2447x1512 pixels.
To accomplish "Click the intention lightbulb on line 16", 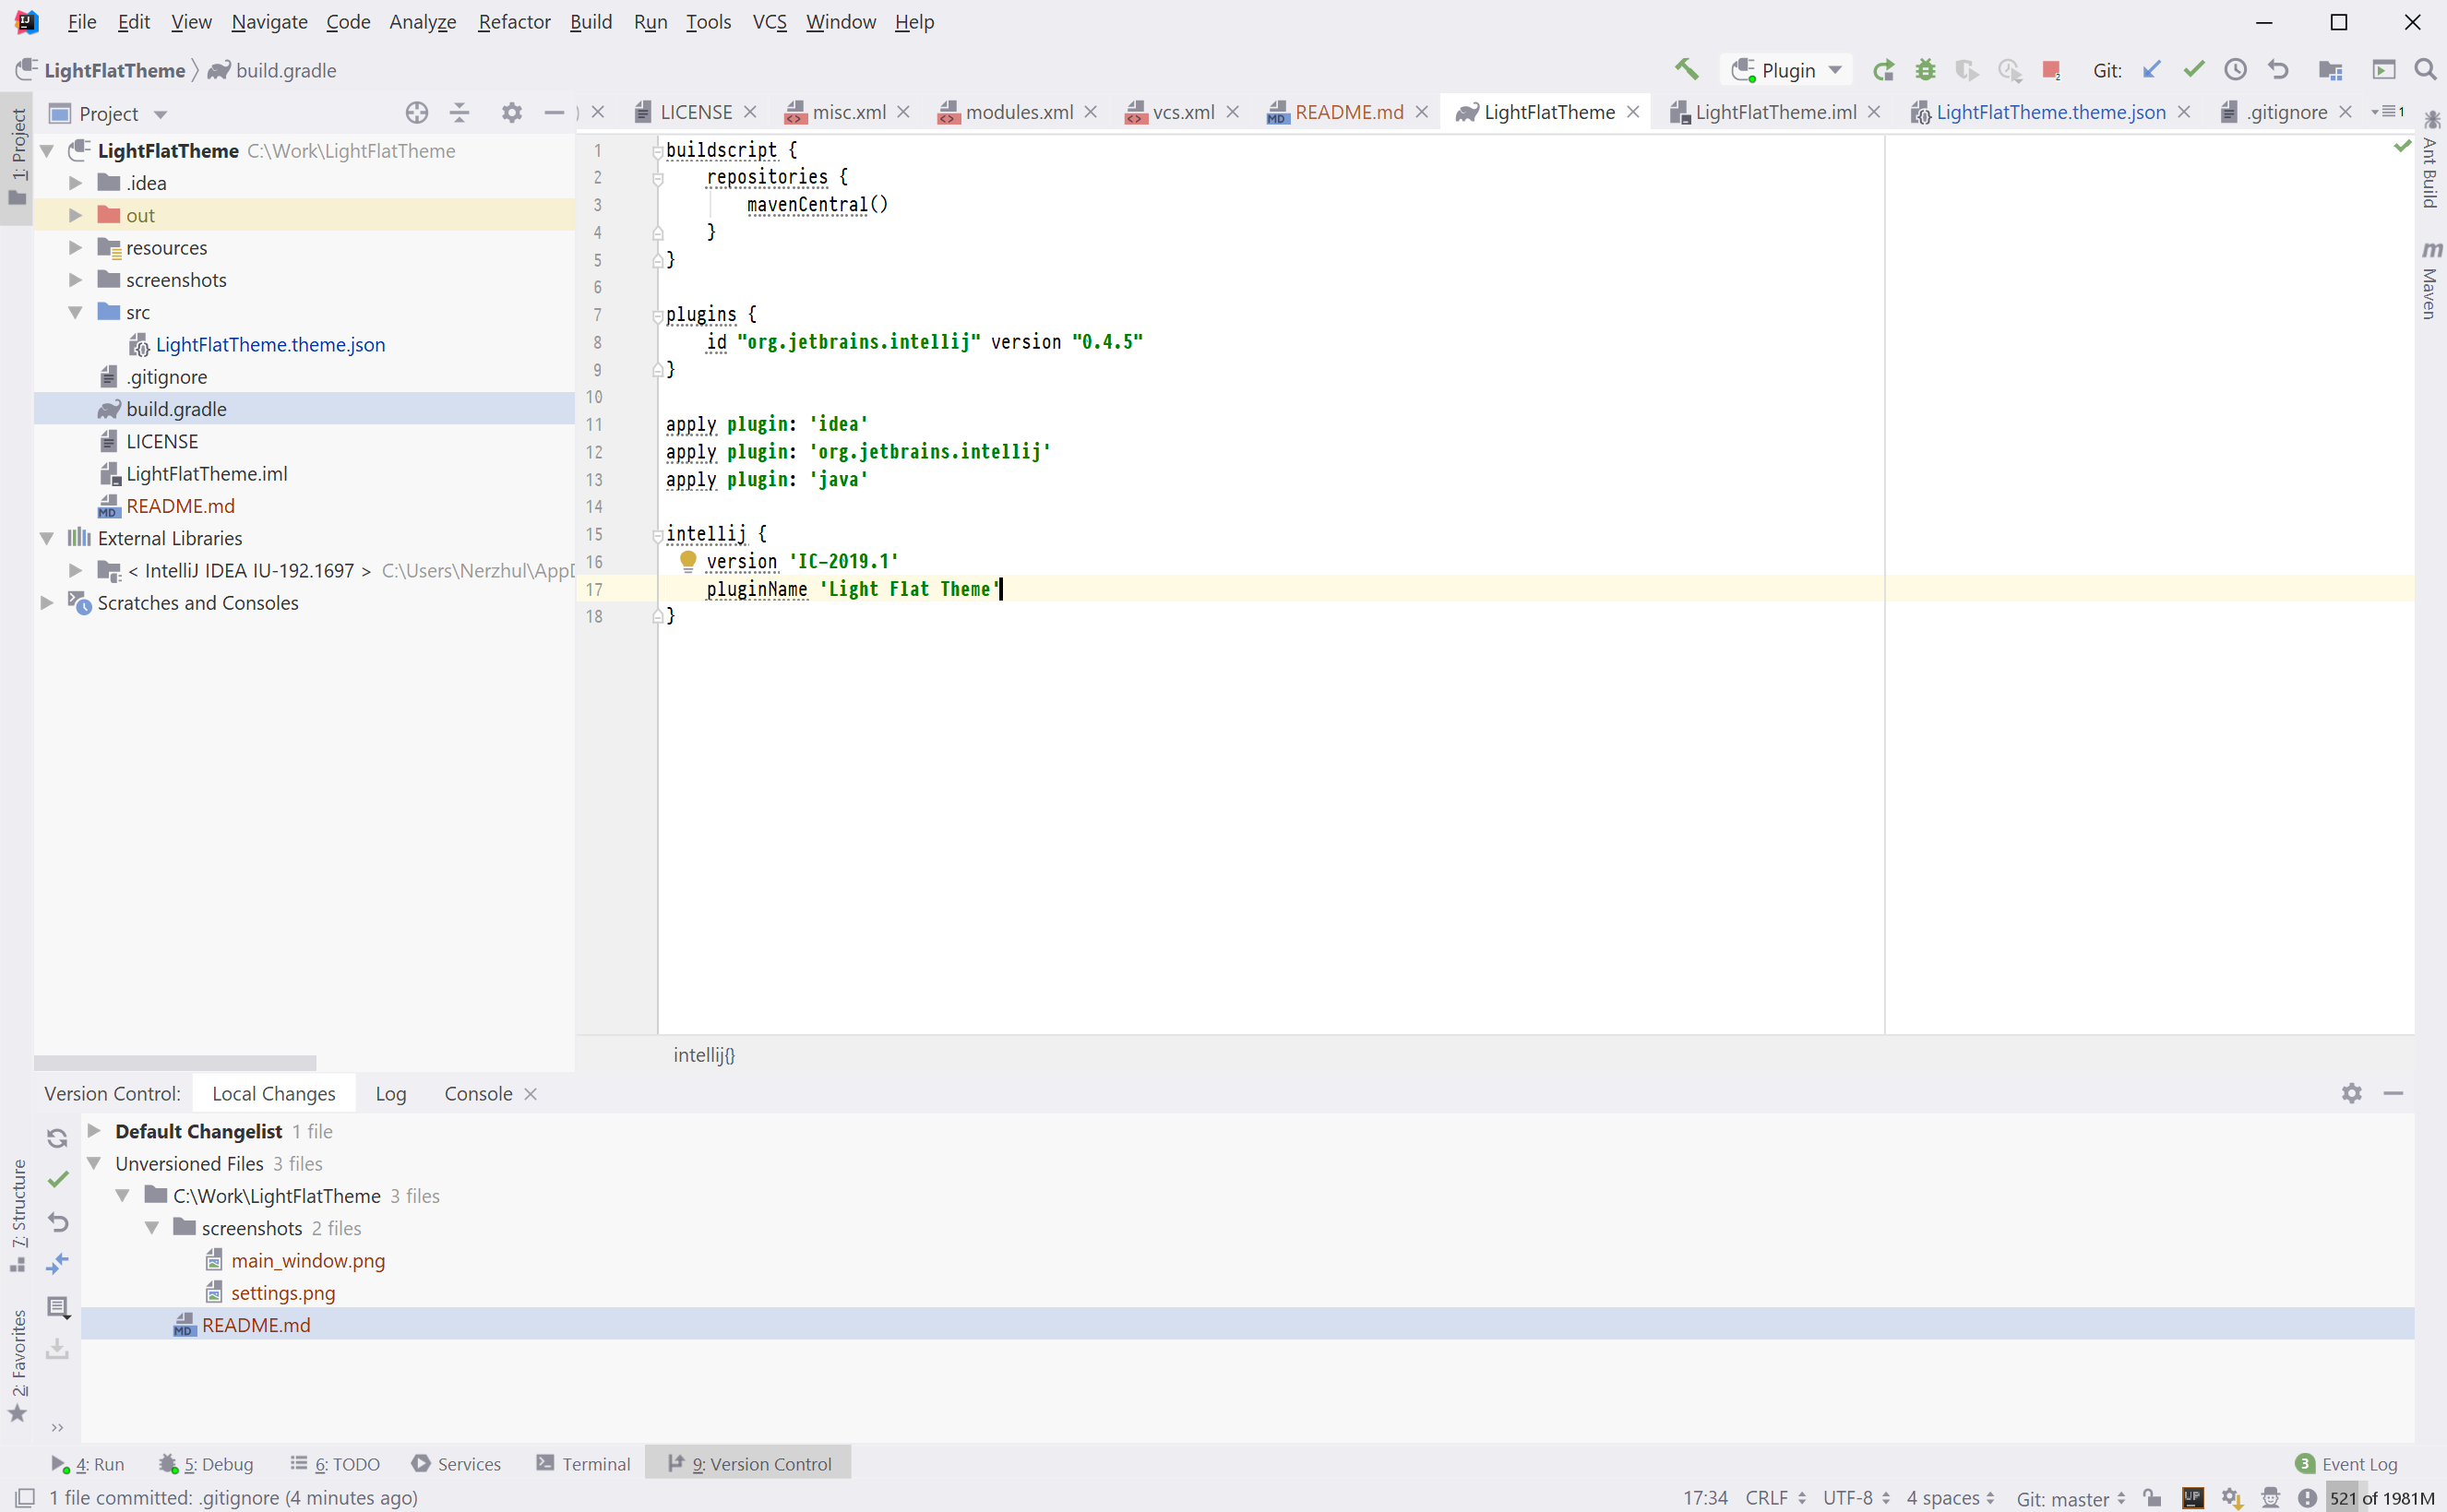I will click(x=688, y=561).
